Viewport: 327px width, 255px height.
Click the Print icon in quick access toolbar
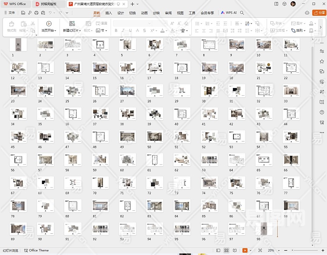point(36,13)
